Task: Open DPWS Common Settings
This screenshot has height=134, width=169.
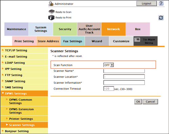Action: 24,101
